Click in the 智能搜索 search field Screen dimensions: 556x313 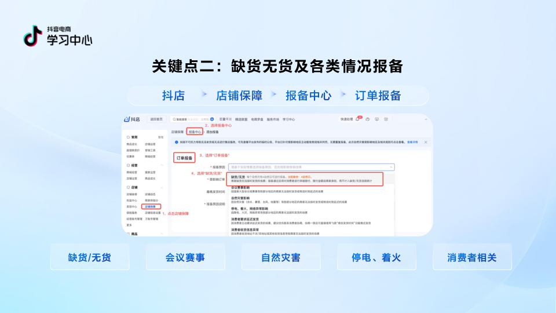[193, 119]
